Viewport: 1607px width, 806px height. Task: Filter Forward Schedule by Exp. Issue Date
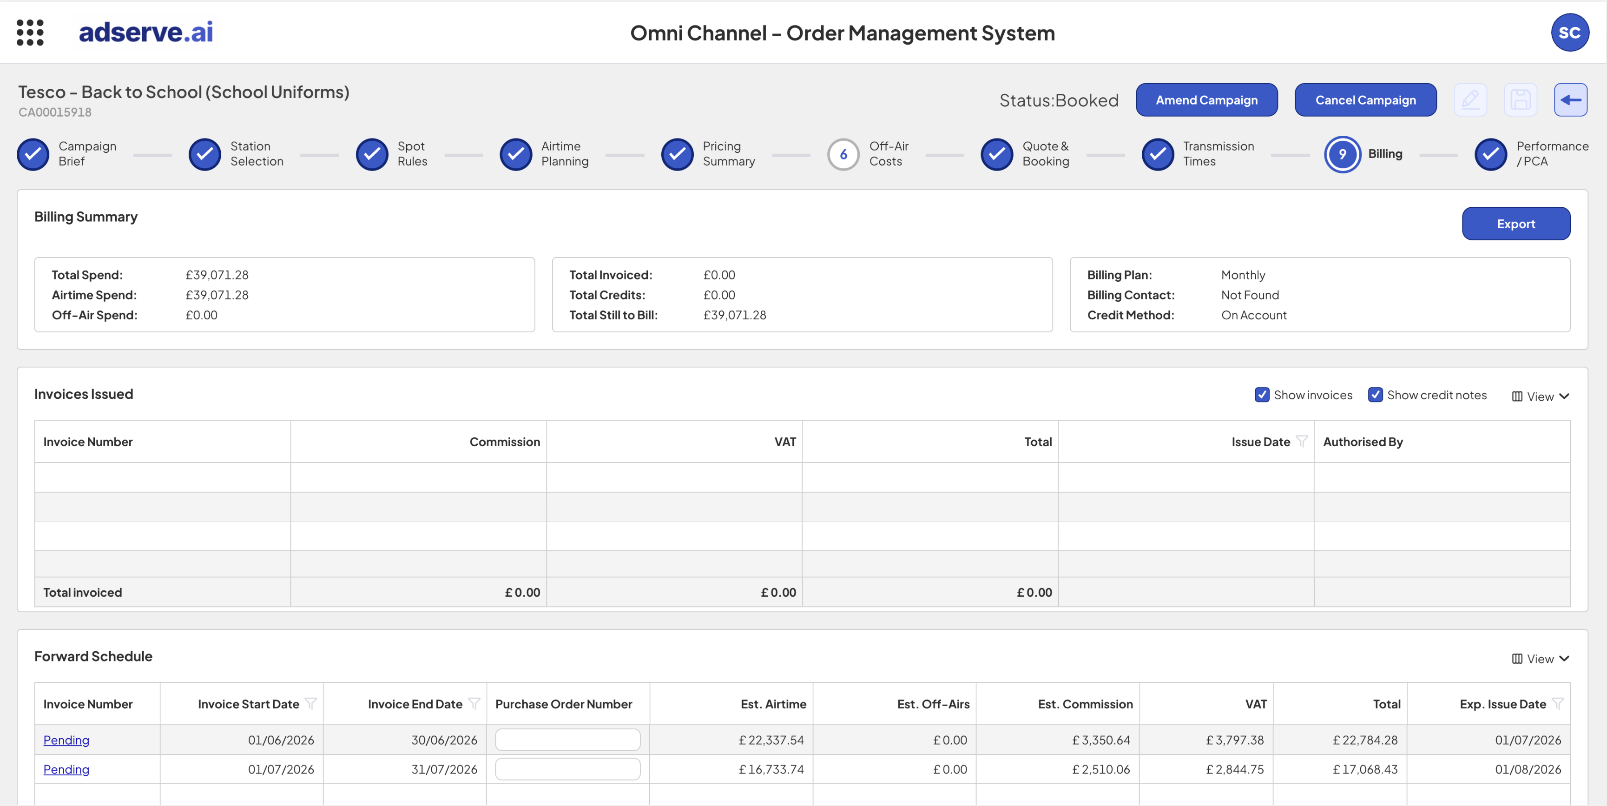[x=1558, y=703]
